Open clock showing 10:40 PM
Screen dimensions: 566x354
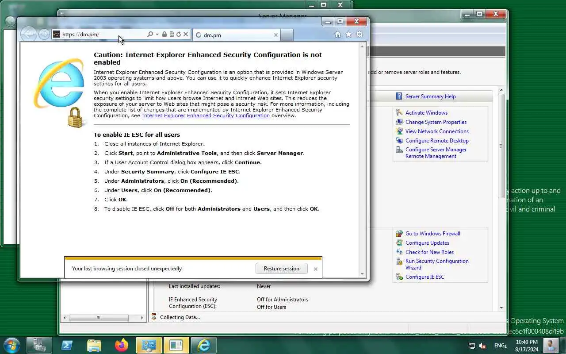pyautogui.click(x=527, y=346)
